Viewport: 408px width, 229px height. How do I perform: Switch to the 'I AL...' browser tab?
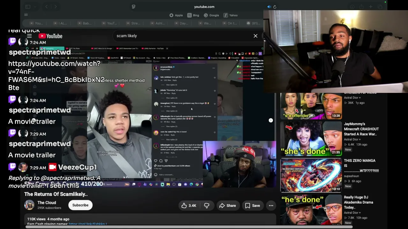(x=61, y=23)
